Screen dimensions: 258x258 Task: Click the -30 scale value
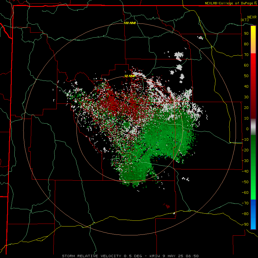245,161
